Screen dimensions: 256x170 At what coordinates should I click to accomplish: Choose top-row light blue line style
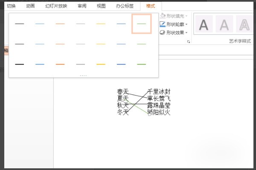coord(40,24)
